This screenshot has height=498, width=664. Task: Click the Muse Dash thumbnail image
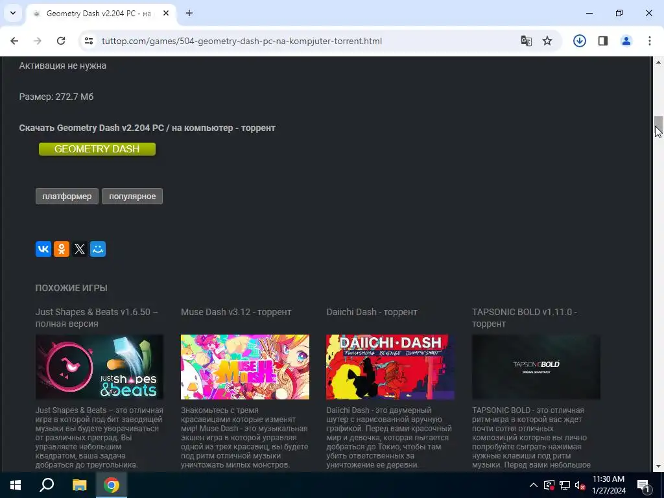244,367
